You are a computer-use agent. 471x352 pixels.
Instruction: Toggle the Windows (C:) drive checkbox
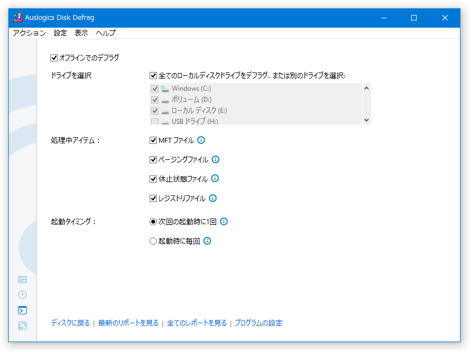(155, 89)
